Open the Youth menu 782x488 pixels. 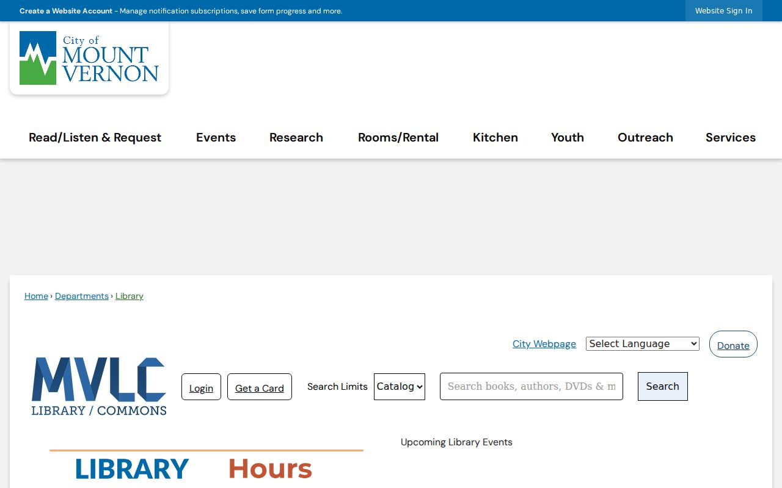coord(568,138)
